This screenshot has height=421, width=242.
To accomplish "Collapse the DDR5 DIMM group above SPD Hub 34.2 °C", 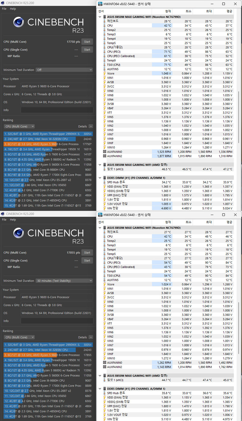I will [100, 178].
